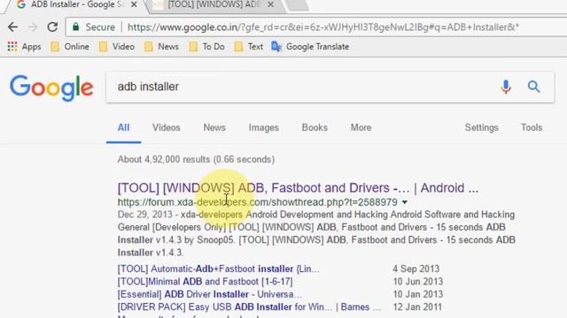Open a new tab with the new-tab button
Screen dimensions: 567x318
(298, 5)
